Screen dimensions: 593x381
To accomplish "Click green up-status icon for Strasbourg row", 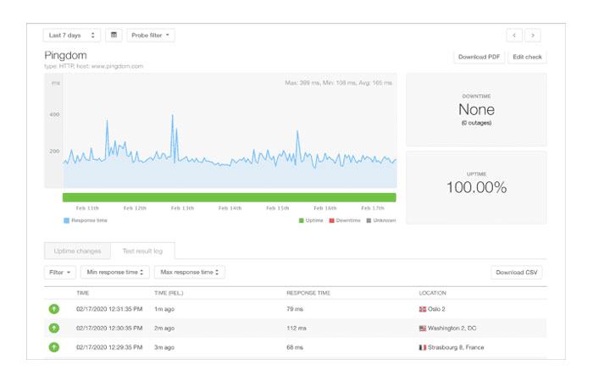I will [x=56, y=347].
